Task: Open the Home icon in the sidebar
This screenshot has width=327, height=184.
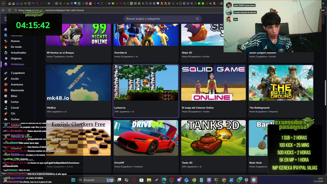Action: tap(6, 29)
